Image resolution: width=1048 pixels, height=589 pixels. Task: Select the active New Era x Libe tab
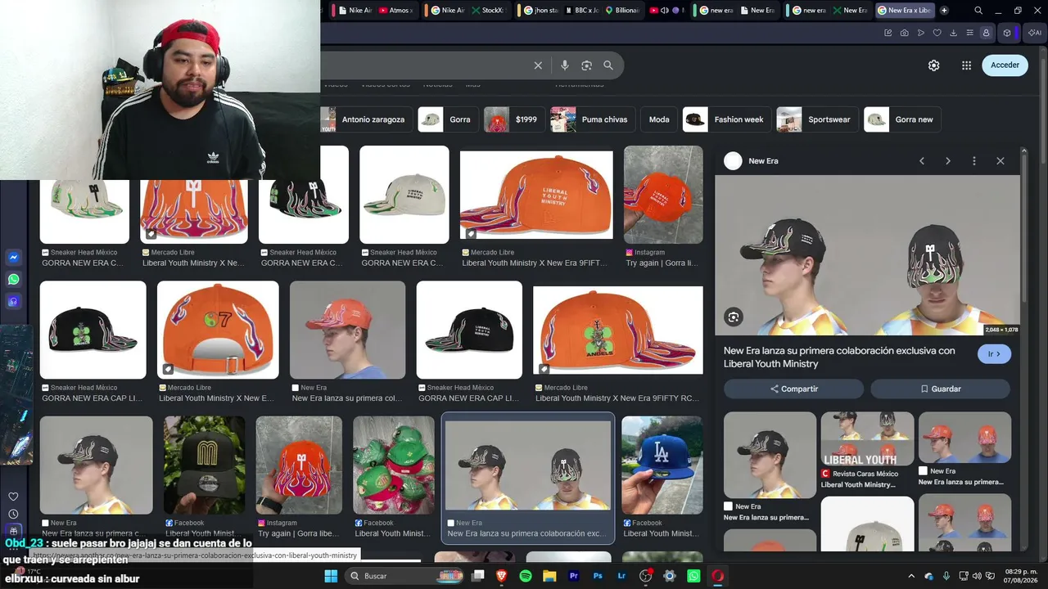(904, 11)
